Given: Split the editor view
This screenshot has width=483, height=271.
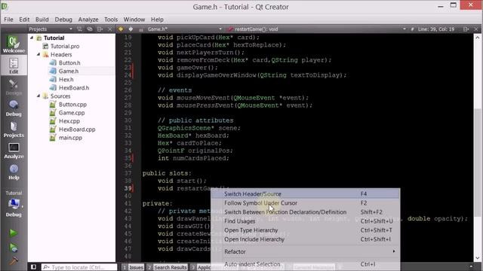Looking at the screenshot, I should click(x=466, y=29).
